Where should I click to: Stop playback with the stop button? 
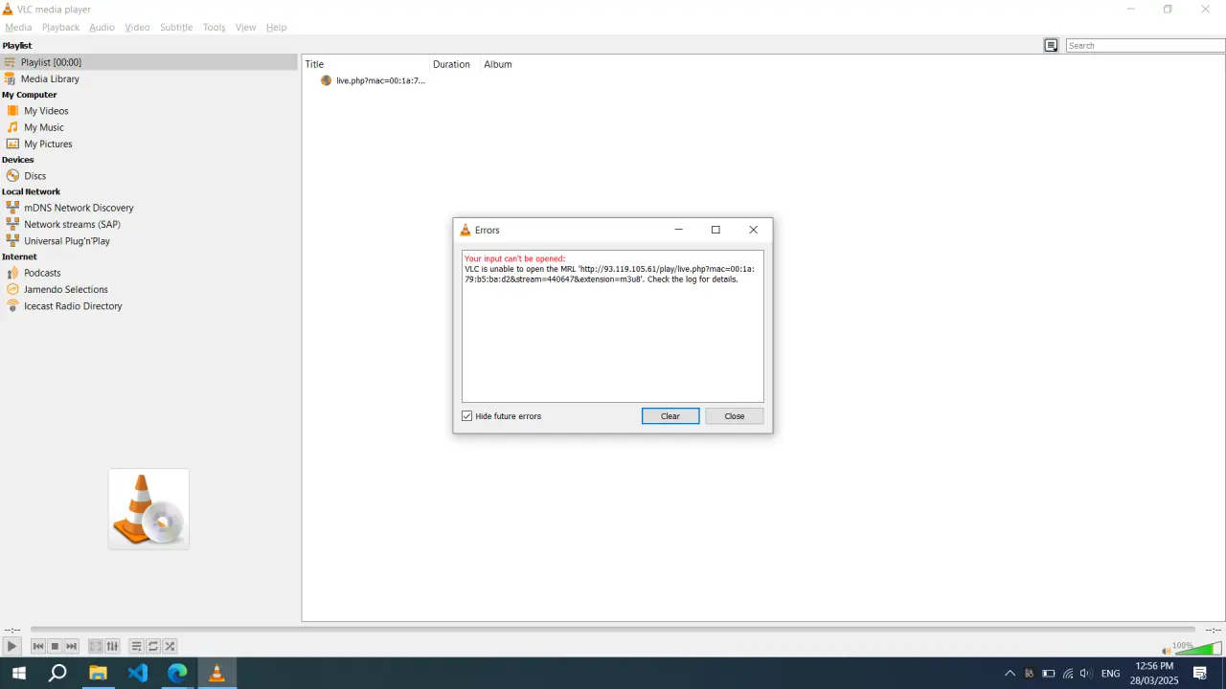(x=55, y=647)
